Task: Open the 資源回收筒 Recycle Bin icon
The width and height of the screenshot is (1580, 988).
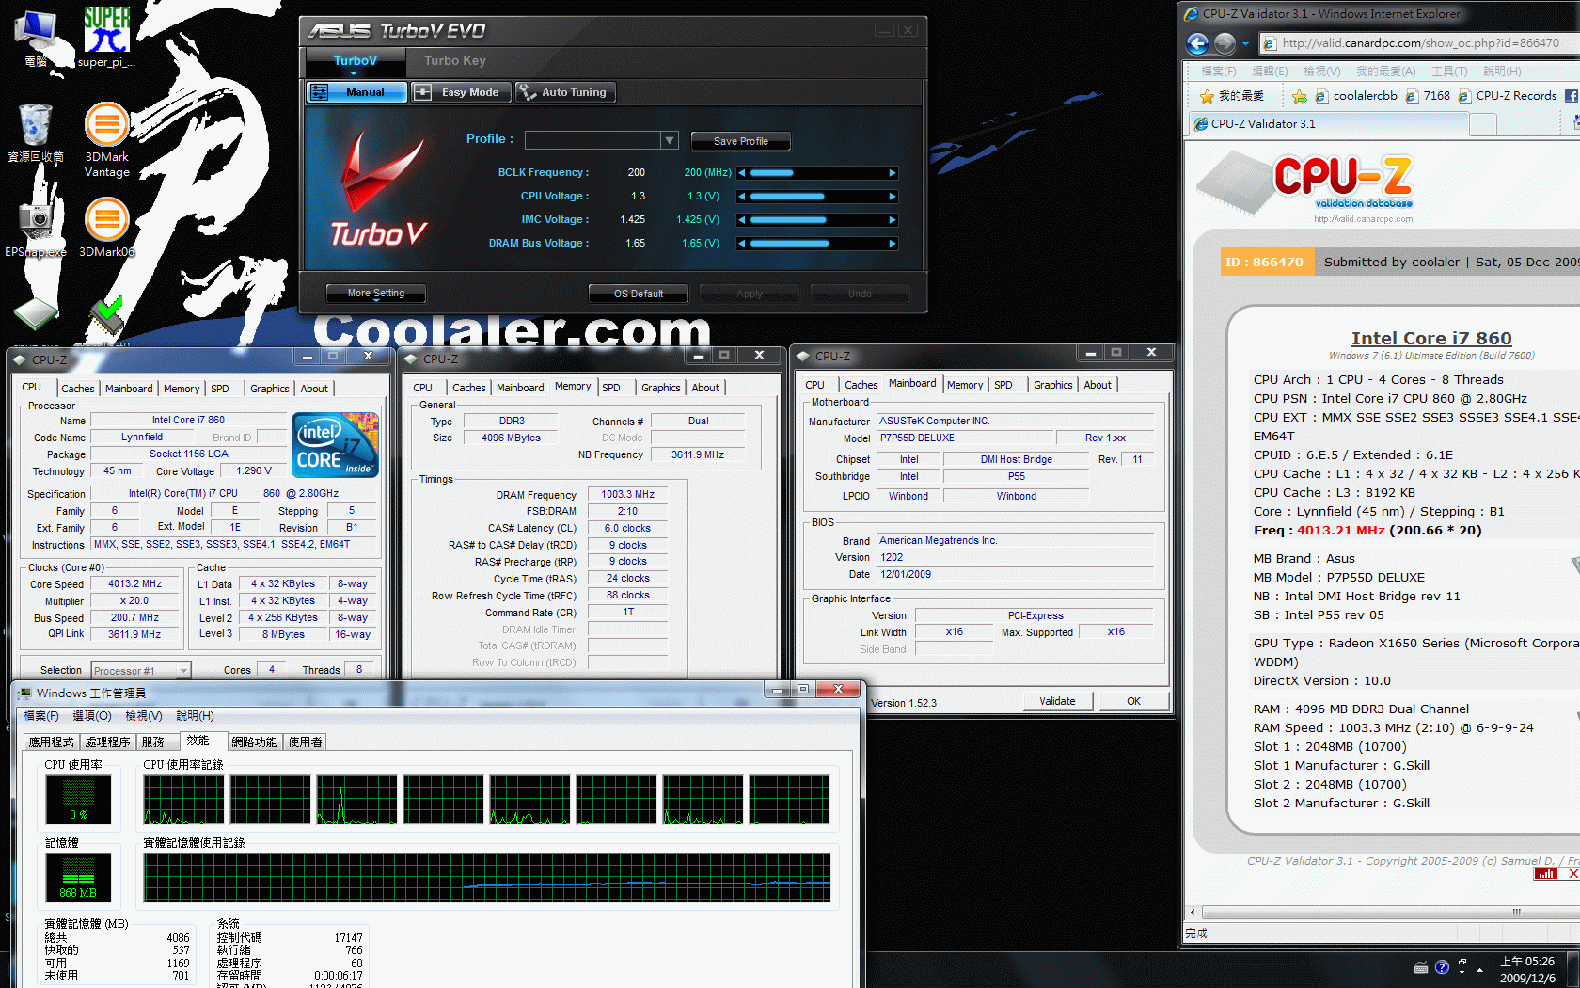Action: click(36, 133)
